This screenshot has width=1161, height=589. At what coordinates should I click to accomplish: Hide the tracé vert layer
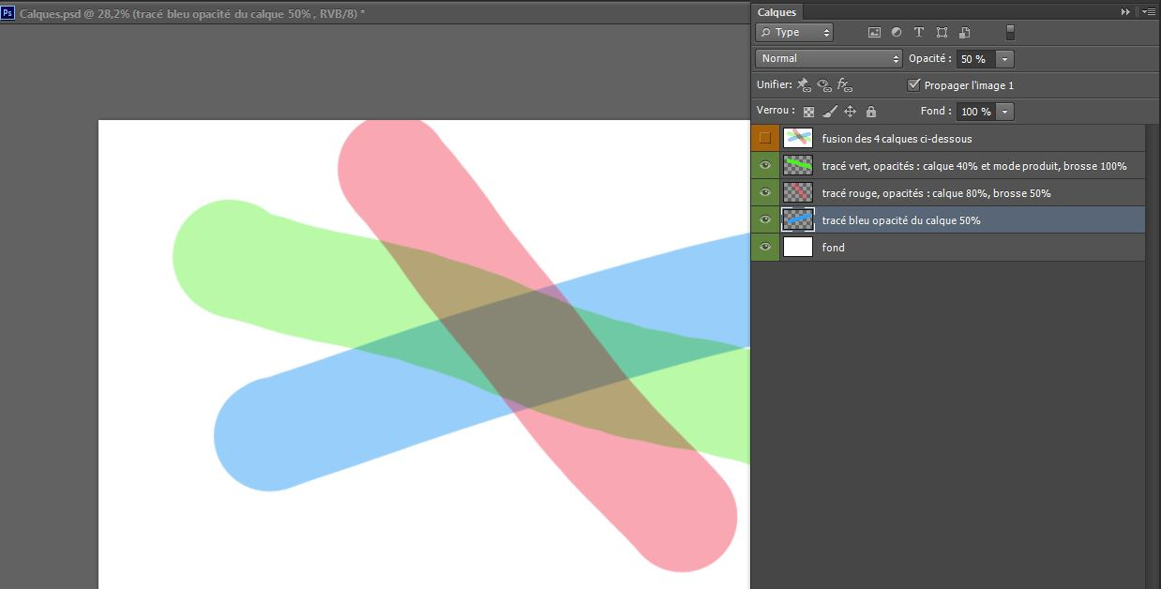tap(765, 166)
